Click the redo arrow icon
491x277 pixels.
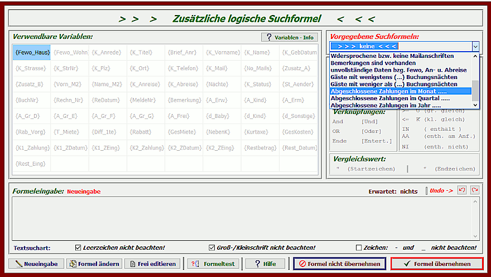click(474, 190)
